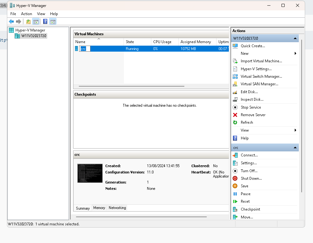This screenshot has width=313, height=243.
Task: Click the green Reset icon
Action: pyautogui.click(x=235, y=201)
